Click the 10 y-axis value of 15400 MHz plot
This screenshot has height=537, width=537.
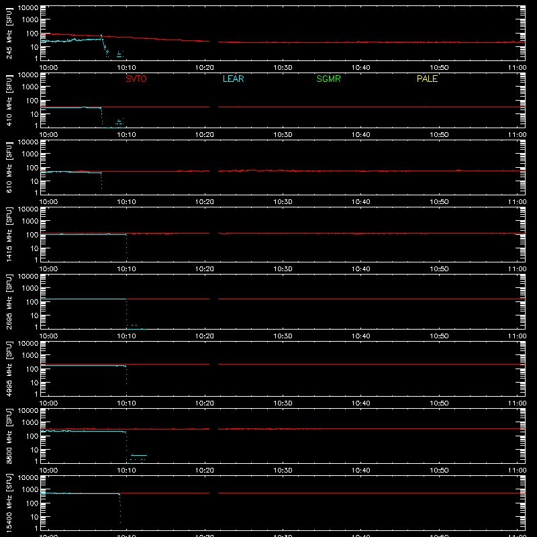(34, 517)
